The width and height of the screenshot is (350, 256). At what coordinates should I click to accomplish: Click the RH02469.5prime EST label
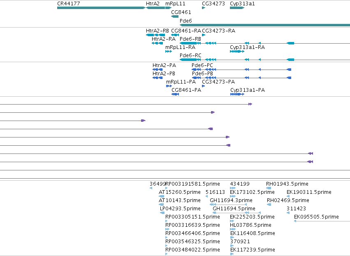[x=288, y=200]
